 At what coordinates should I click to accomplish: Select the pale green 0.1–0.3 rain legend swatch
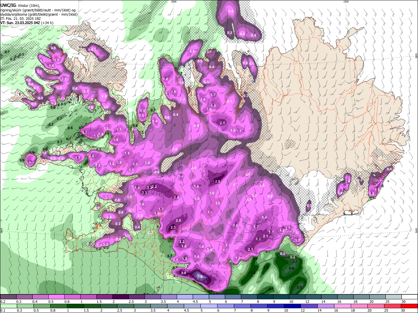click(8, 306)
